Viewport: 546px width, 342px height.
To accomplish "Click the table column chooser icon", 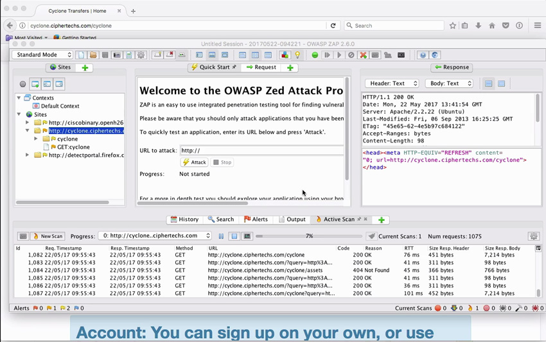I will [538, 248].
